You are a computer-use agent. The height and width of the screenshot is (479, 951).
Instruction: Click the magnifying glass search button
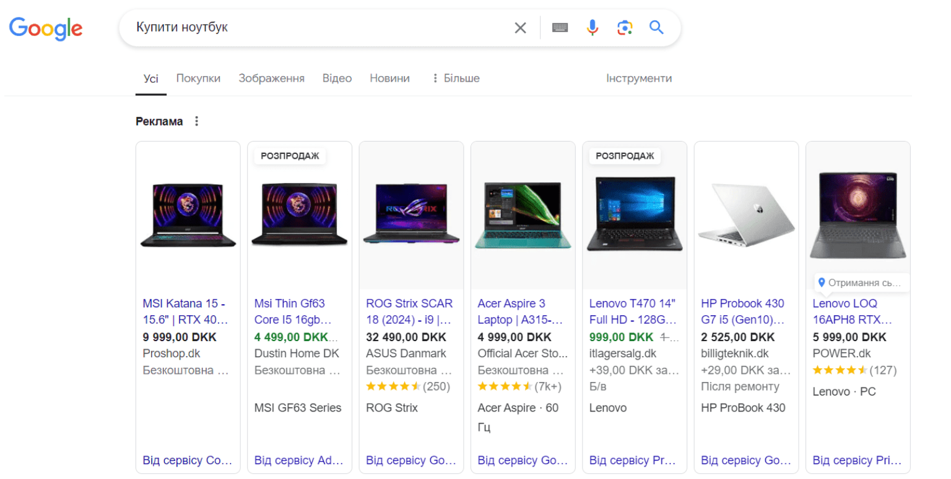tap(656, 28)
